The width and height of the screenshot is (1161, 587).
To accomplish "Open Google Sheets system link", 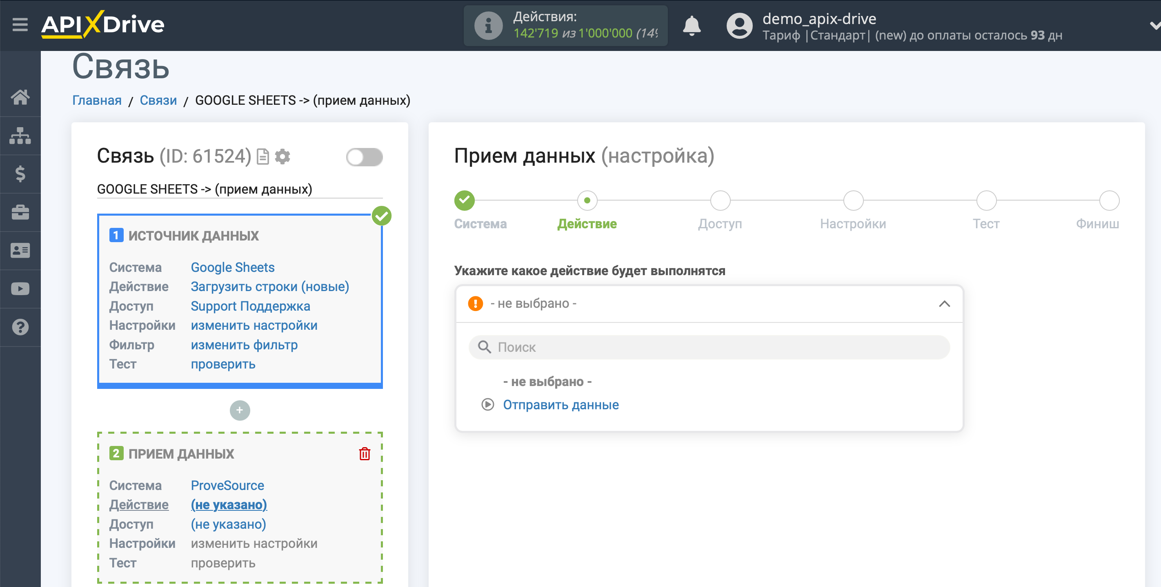I will [233, 267].
